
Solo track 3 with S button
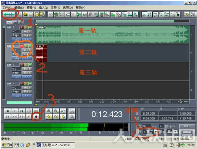(x=26, y=65)
